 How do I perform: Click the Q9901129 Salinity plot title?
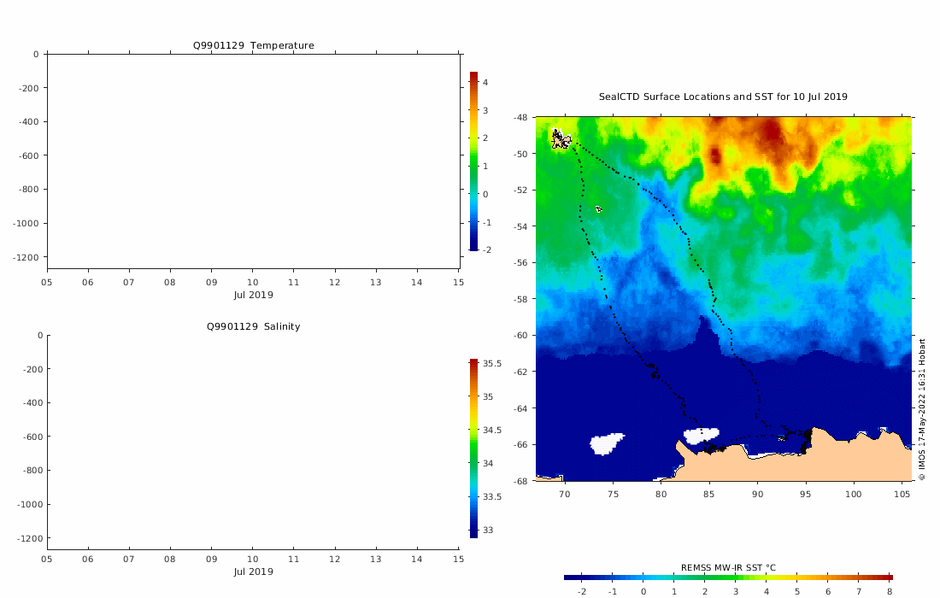[253, 326]
